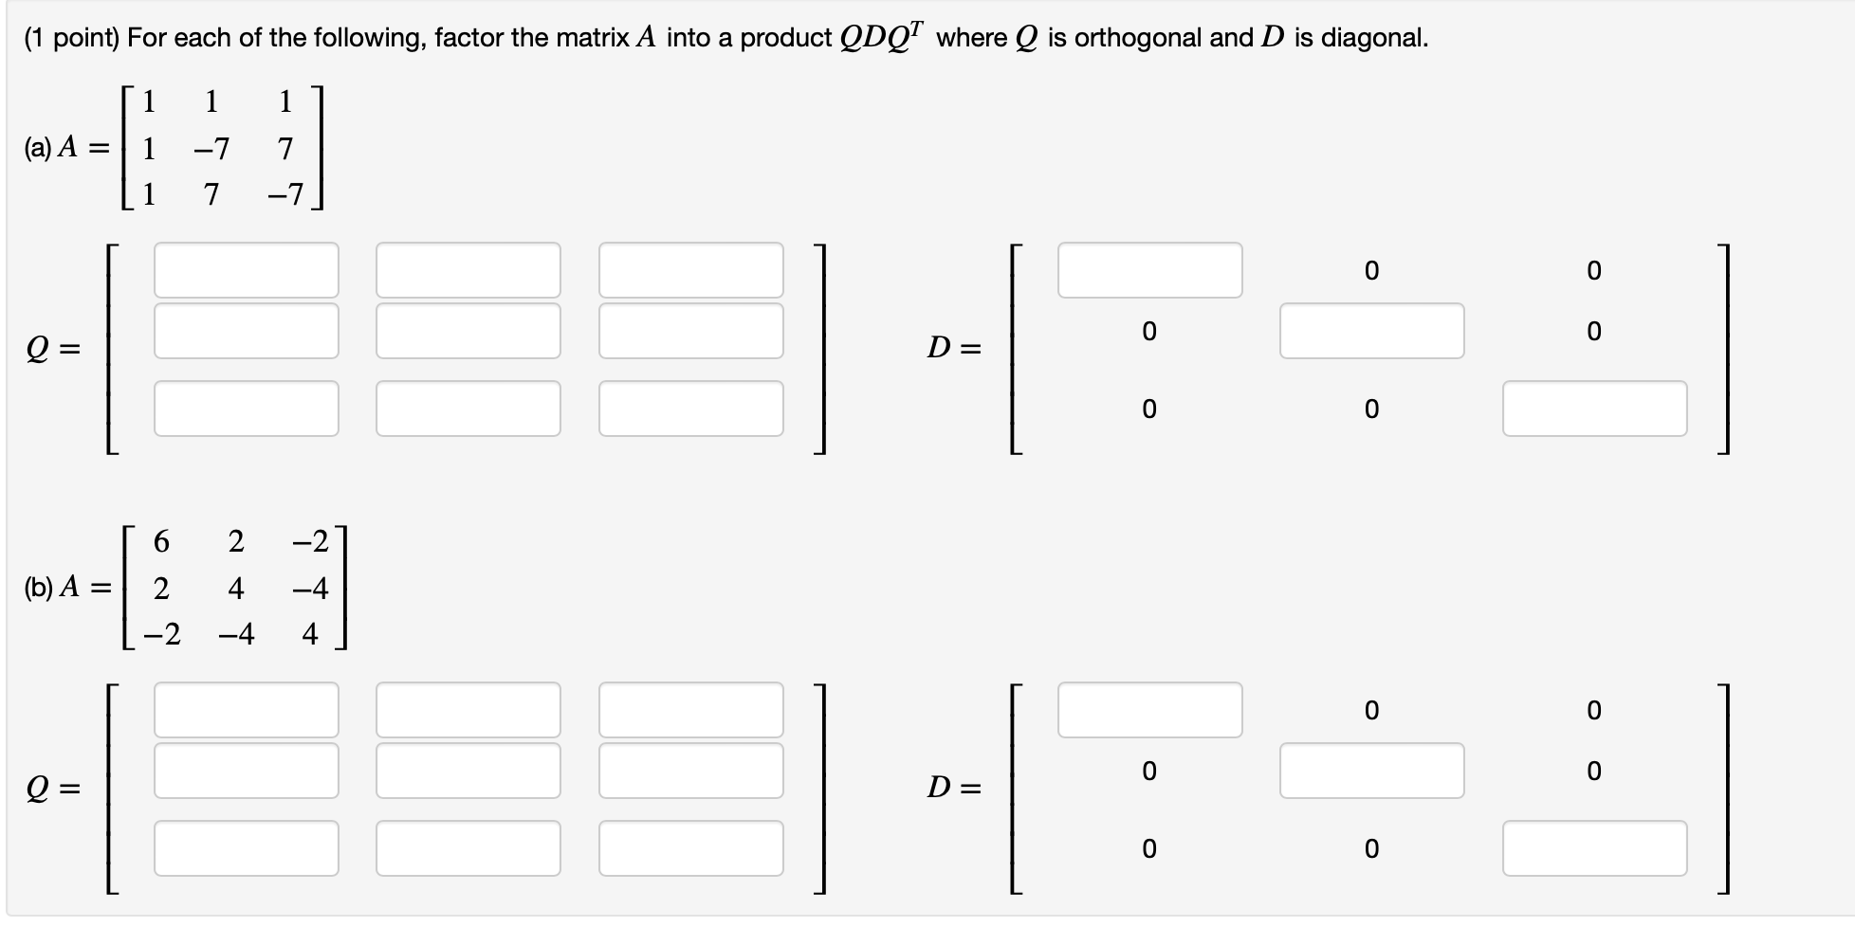The width and height of the screenshot is (1855, 927).
Task: Click the first row, second column entry of Q in part (a)
Action: (x=468, y=272)
